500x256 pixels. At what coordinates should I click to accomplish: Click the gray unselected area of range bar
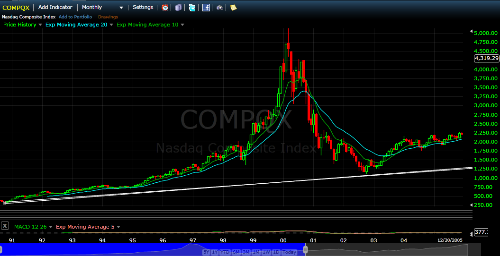coord(393,250)
